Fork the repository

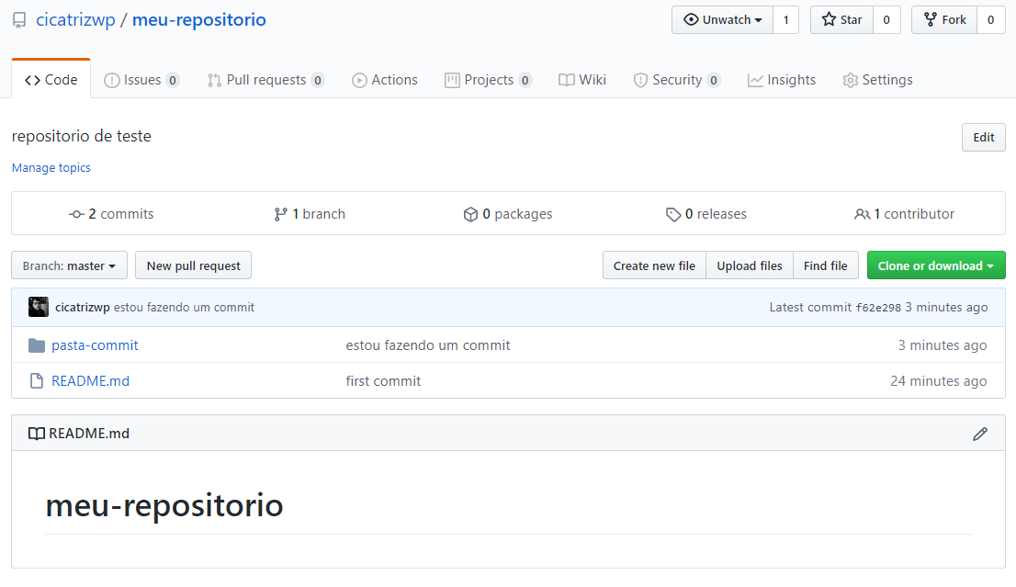[944, 20]
